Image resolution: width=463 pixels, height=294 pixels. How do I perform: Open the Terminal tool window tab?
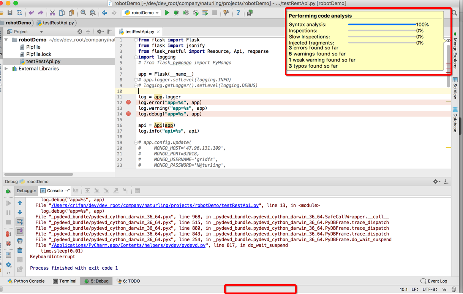(65, 281)
